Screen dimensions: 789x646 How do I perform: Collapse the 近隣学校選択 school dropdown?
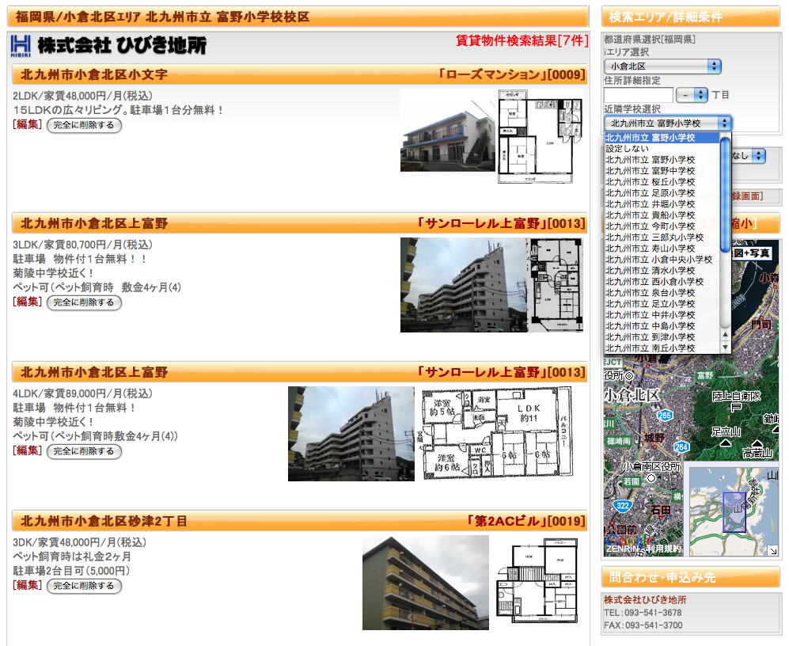(667, 123)
